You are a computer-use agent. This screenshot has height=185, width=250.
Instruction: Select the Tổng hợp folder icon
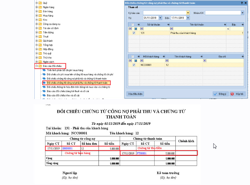coord(40,45)
